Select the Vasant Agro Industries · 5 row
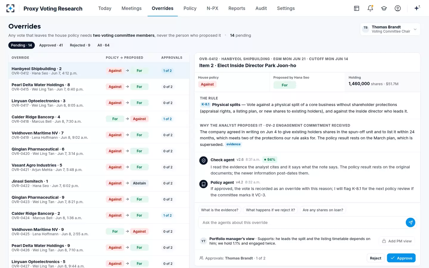The image size is (429, 268). pyautogui.click(x=99, y=167)
